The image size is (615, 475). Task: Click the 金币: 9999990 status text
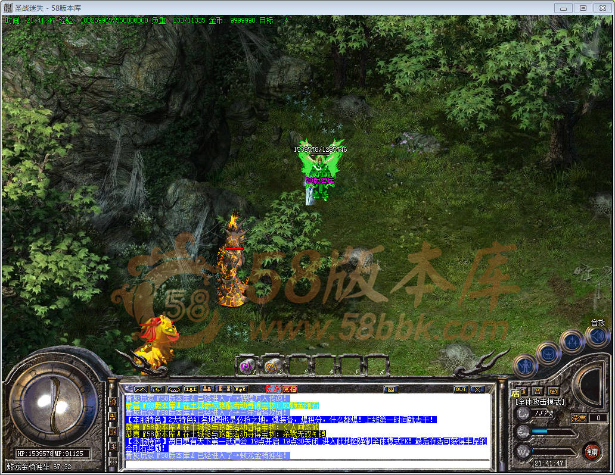[x=232, y=20]
